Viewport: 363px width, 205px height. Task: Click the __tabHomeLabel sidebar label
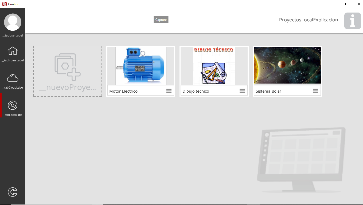pos(13,60)
